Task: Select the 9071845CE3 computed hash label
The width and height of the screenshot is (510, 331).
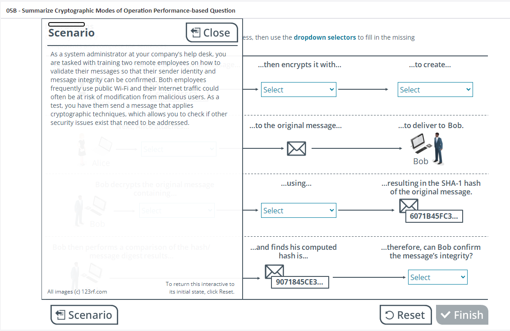Action: (x=299, y=282)
